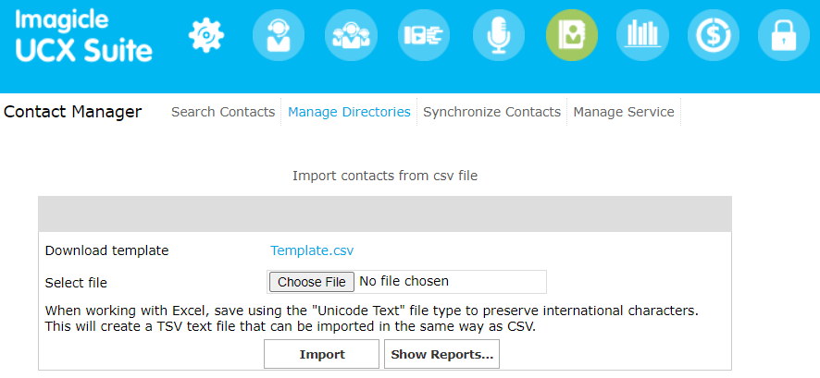Go to Synchronize Contacts tab

click(x=491, y=112)
